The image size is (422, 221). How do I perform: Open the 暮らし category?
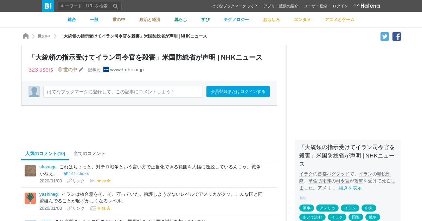(181, 20)
